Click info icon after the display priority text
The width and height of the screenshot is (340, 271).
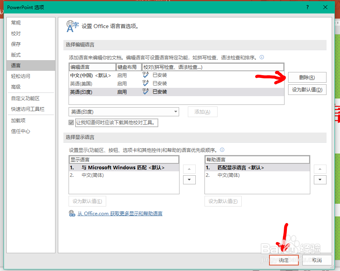222,150
